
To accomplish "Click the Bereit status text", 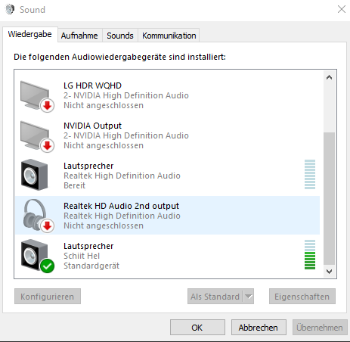I will coord(75,185).
